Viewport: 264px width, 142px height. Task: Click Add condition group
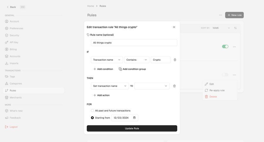click(132, 69)
